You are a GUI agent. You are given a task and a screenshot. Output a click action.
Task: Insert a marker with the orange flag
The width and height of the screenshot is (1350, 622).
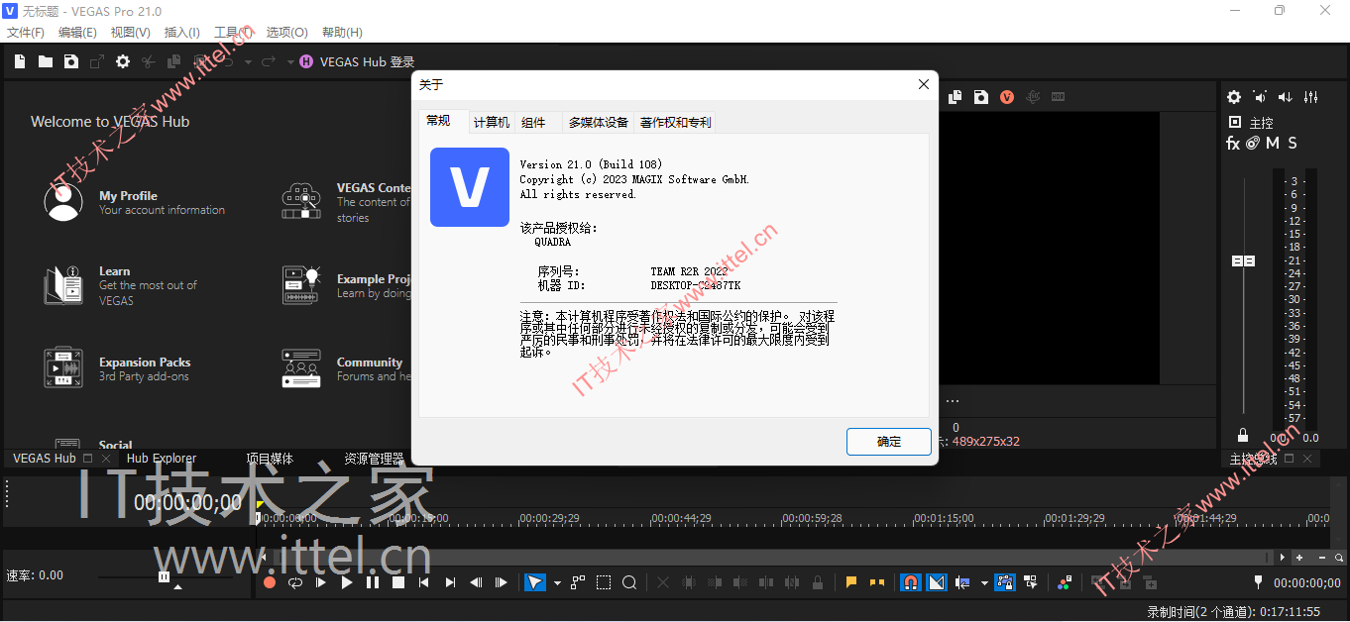[850, 582]
